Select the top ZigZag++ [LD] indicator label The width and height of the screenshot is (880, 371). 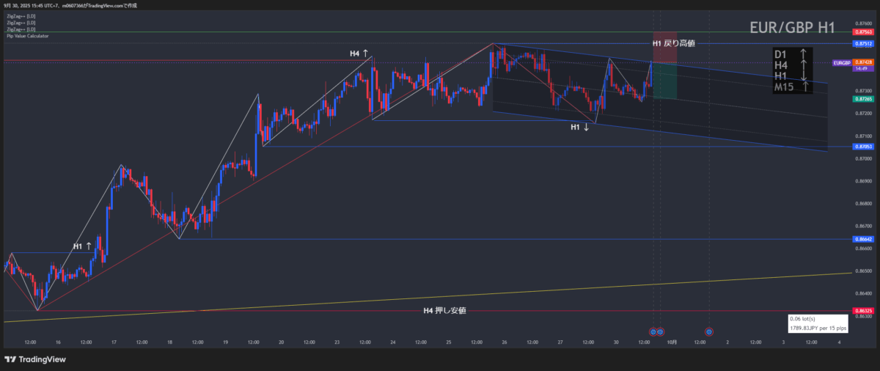click(21, 16)
